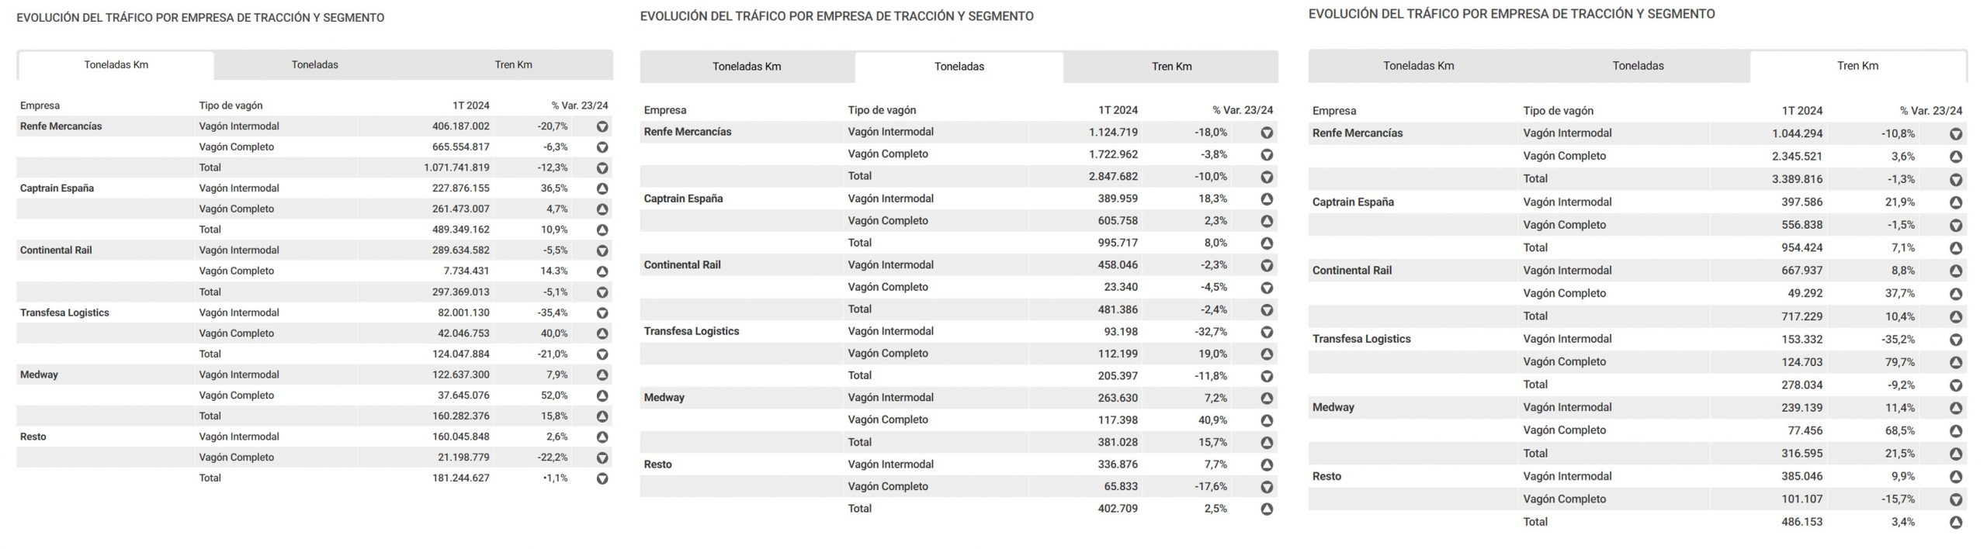
Task: Select Toneladas Km tab in the middle panel
Action: pos(747,67)
